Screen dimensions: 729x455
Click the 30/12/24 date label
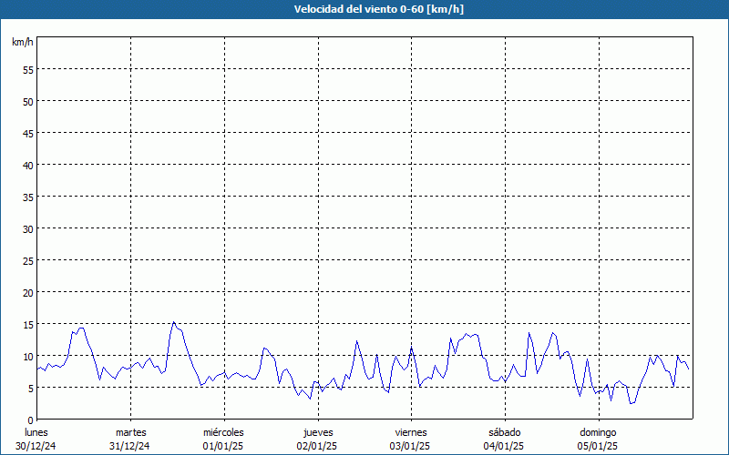pyautogui.click(x=36, y=446)
